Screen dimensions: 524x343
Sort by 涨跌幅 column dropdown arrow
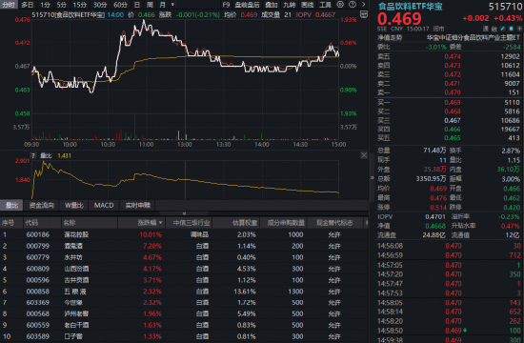[161, 223]
